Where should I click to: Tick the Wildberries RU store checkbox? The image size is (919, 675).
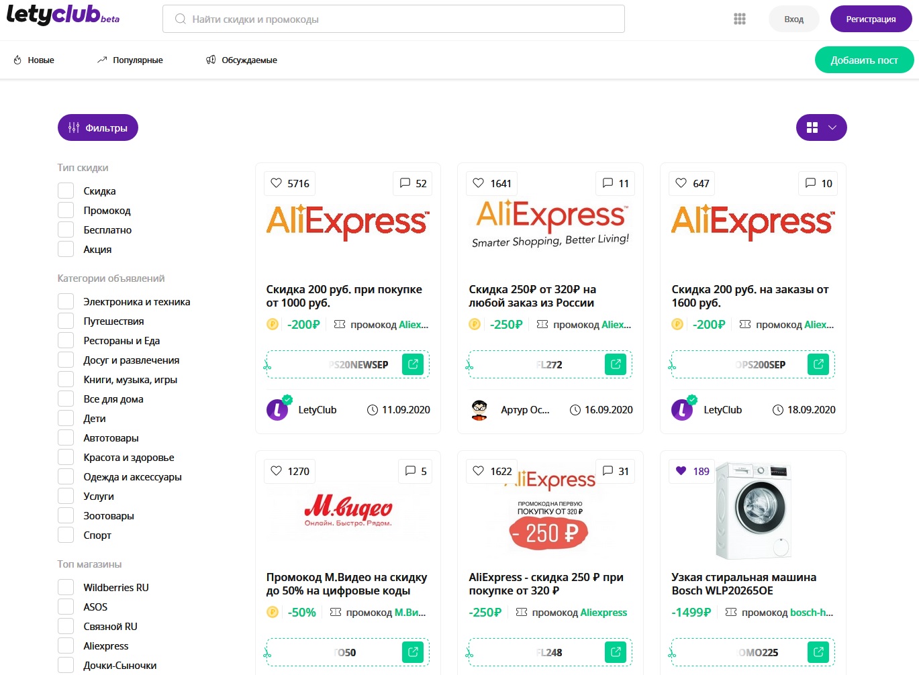pyautogui.click(x=66, y=588)
